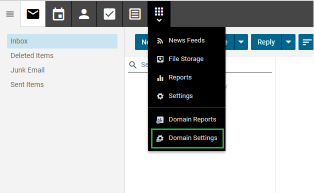Open the sort options icon button
Image resolution: width=314 pixels, height=193 pixels.
tap(306, 42)
